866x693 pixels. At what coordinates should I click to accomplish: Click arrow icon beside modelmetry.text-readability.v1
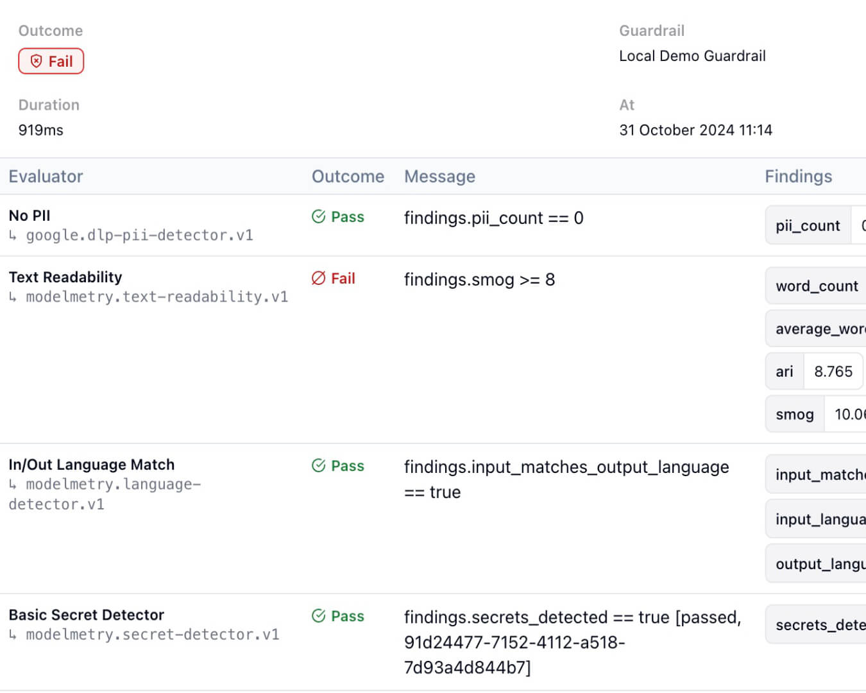tap(13, 297)
